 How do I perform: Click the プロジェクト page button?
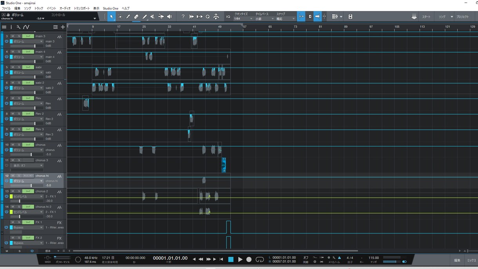tap(462, 17)
